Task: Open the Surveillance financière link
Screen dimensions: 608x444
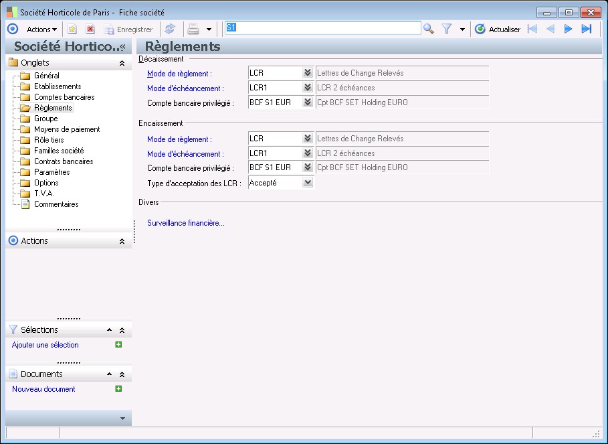Action: tap(186, 223)
